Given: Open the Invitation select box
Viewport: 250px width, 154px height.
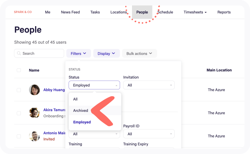Looking at the screenshot, I should (149, 85).
